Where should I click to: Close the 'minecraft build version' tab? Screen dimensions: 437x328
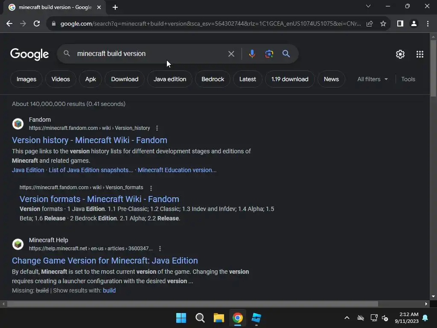pyautogui.click(x=99, y=7)
